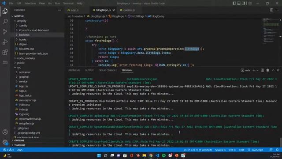Image resolution: width=282 pixels, height=159 pixels.
Task: Toggle primary side bar layout icon
Action: (x=234, y=3)
